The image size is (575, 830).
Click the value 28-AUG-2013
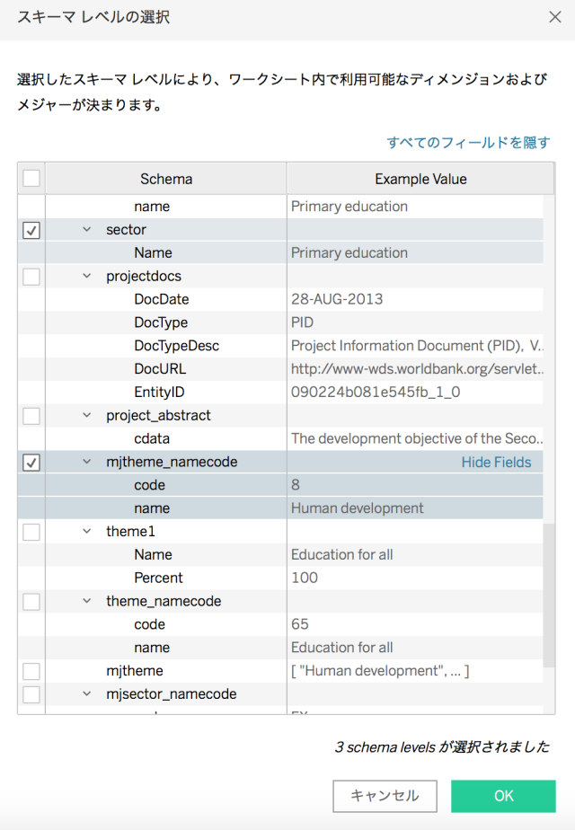(x=337, y=299)
